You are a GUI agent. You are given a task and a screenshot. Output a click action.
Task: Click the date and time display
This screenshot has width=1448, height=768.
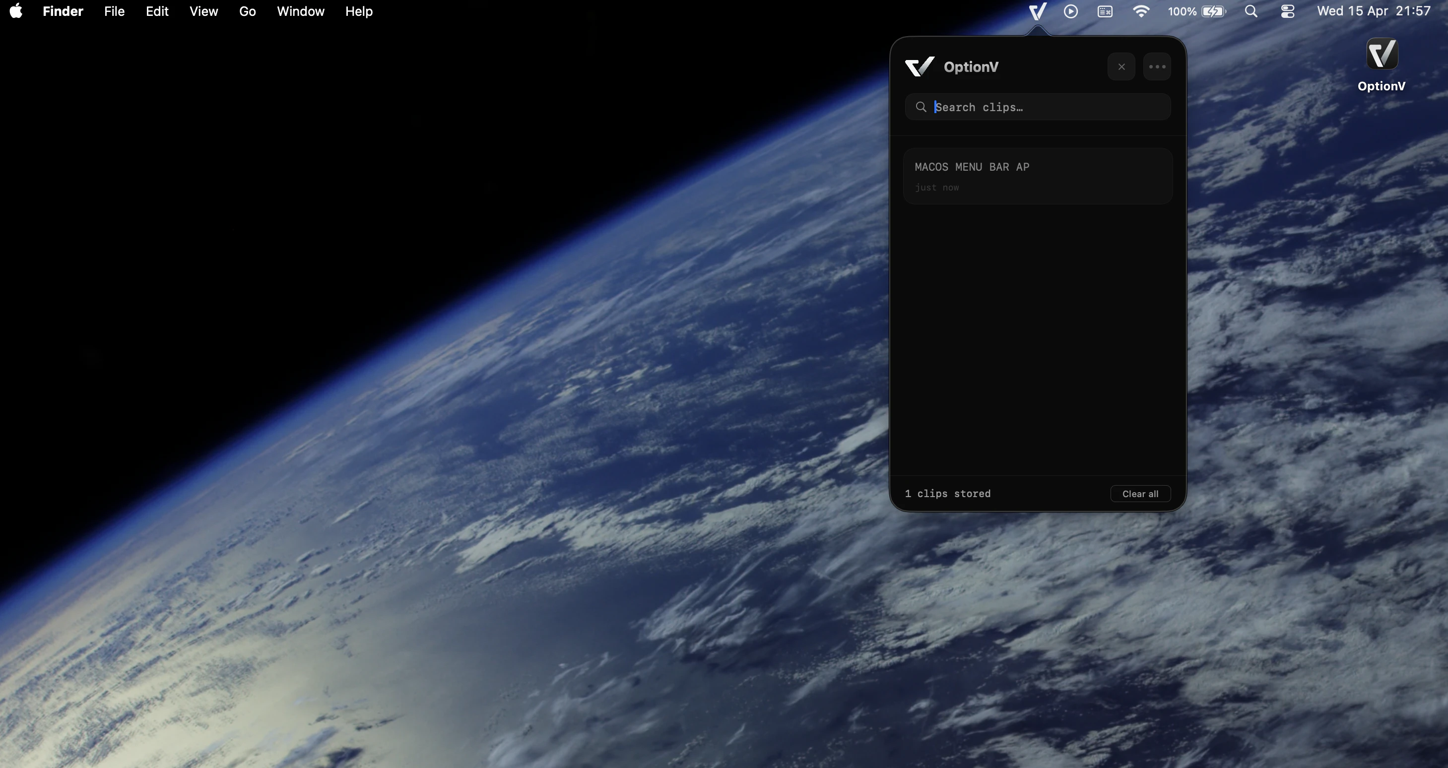point(1373,11)
